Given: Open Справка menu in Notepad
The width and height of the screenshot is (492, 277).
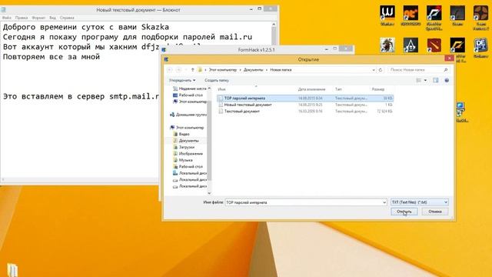Looking at the screenshot, I should pos(67,18).
